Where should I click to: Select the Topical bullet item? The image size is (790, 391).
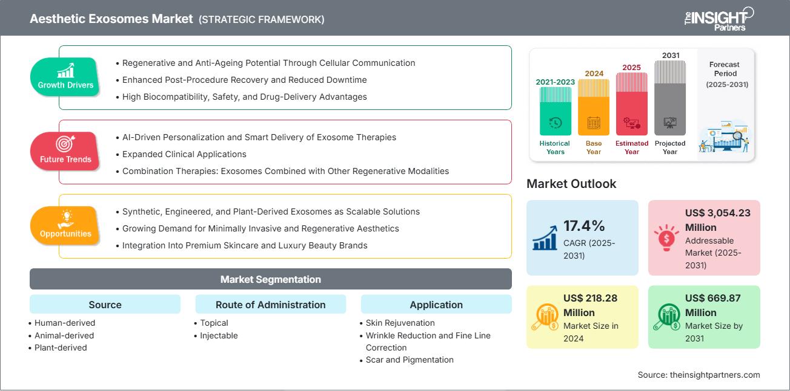pyautogui.click(x=214, y=323)
